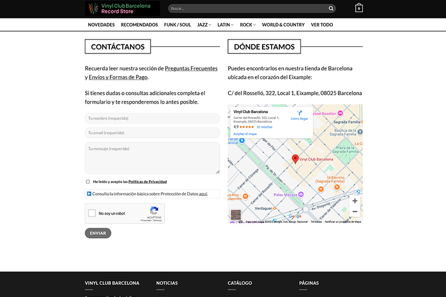446x297 pixels.
Task: Check the 'No soy un robot' box
Action: 92,213
